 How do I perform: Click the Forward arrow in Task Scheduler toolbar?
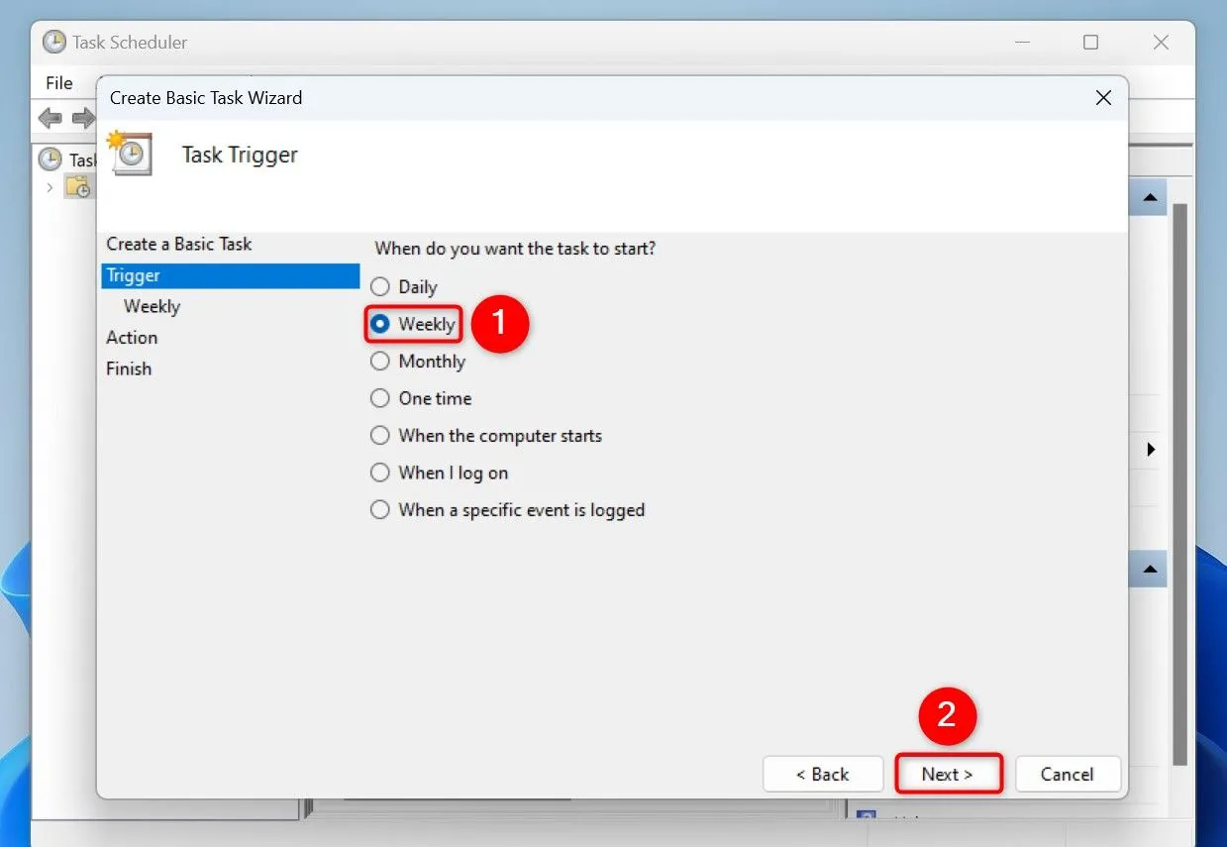point(83,119)
